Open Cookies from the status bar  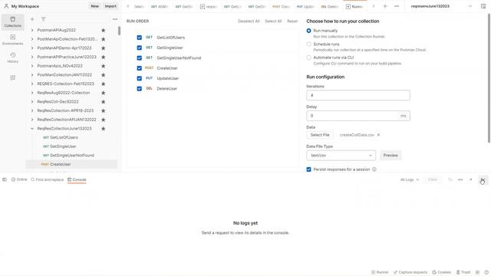point(442,272)
